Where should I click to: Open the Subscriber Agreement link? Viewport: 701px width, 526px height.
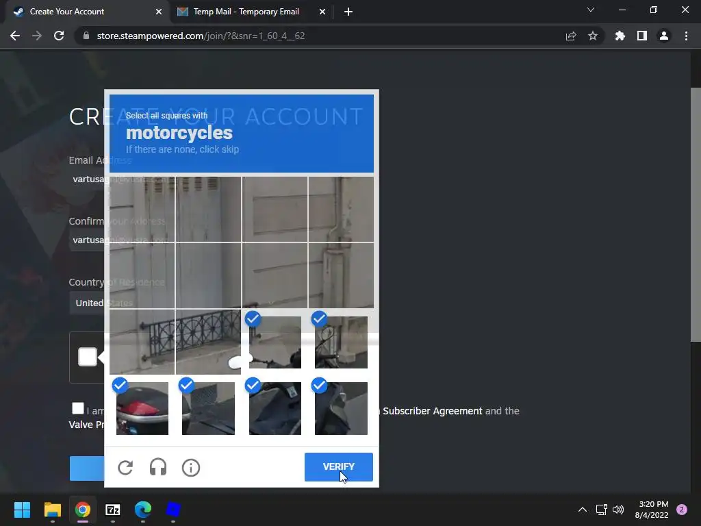click(x=433, y=411)
